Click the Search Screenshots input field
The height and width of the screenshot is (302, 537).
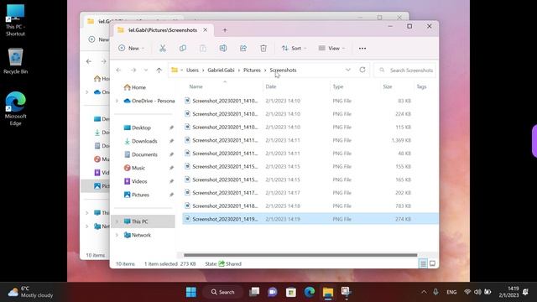[x=405, y=70]
